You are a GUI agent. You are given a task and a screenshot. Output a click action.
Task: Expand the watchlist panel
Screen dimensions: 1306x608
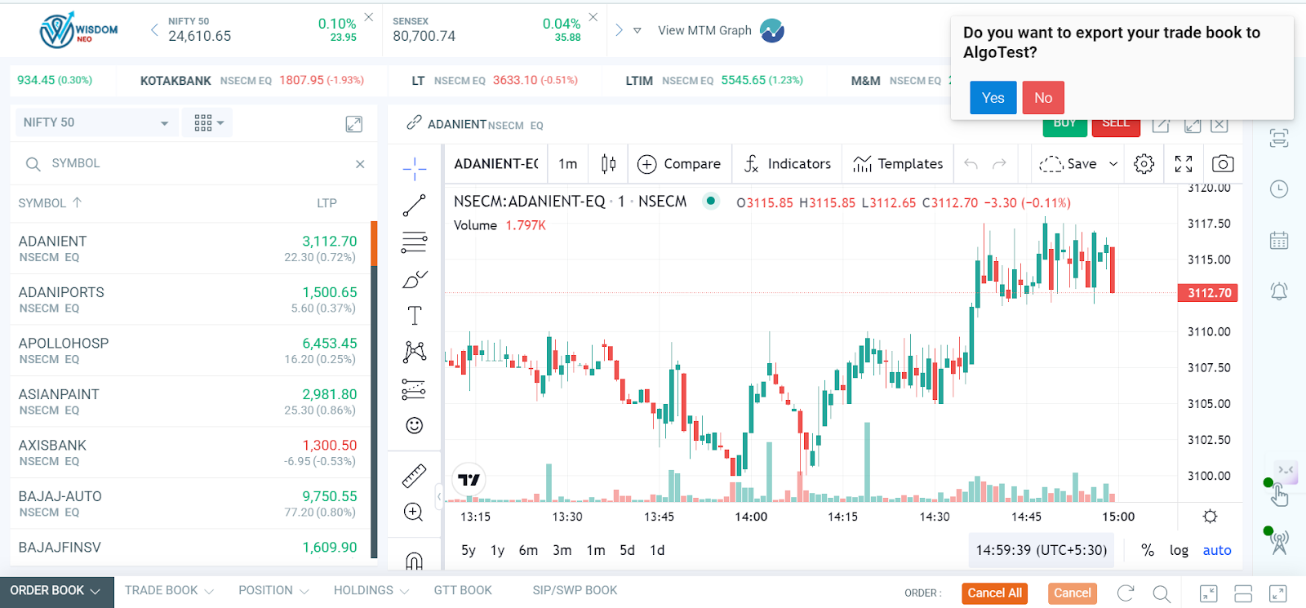pyautogui.click(x=353, y=124)
